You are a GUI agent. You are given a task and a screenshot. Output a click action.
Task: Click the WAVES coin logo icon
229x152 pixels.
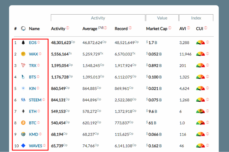coord(23,146)
